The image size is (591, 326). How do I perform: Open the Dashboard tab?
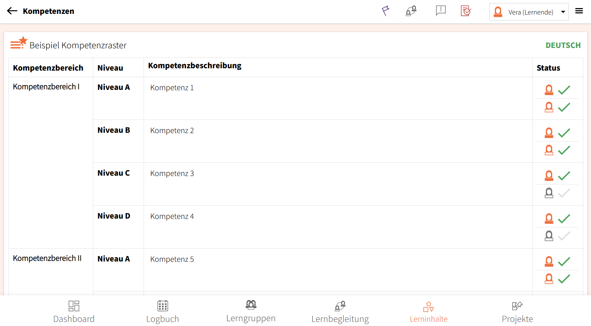click(x=74, y=312)
